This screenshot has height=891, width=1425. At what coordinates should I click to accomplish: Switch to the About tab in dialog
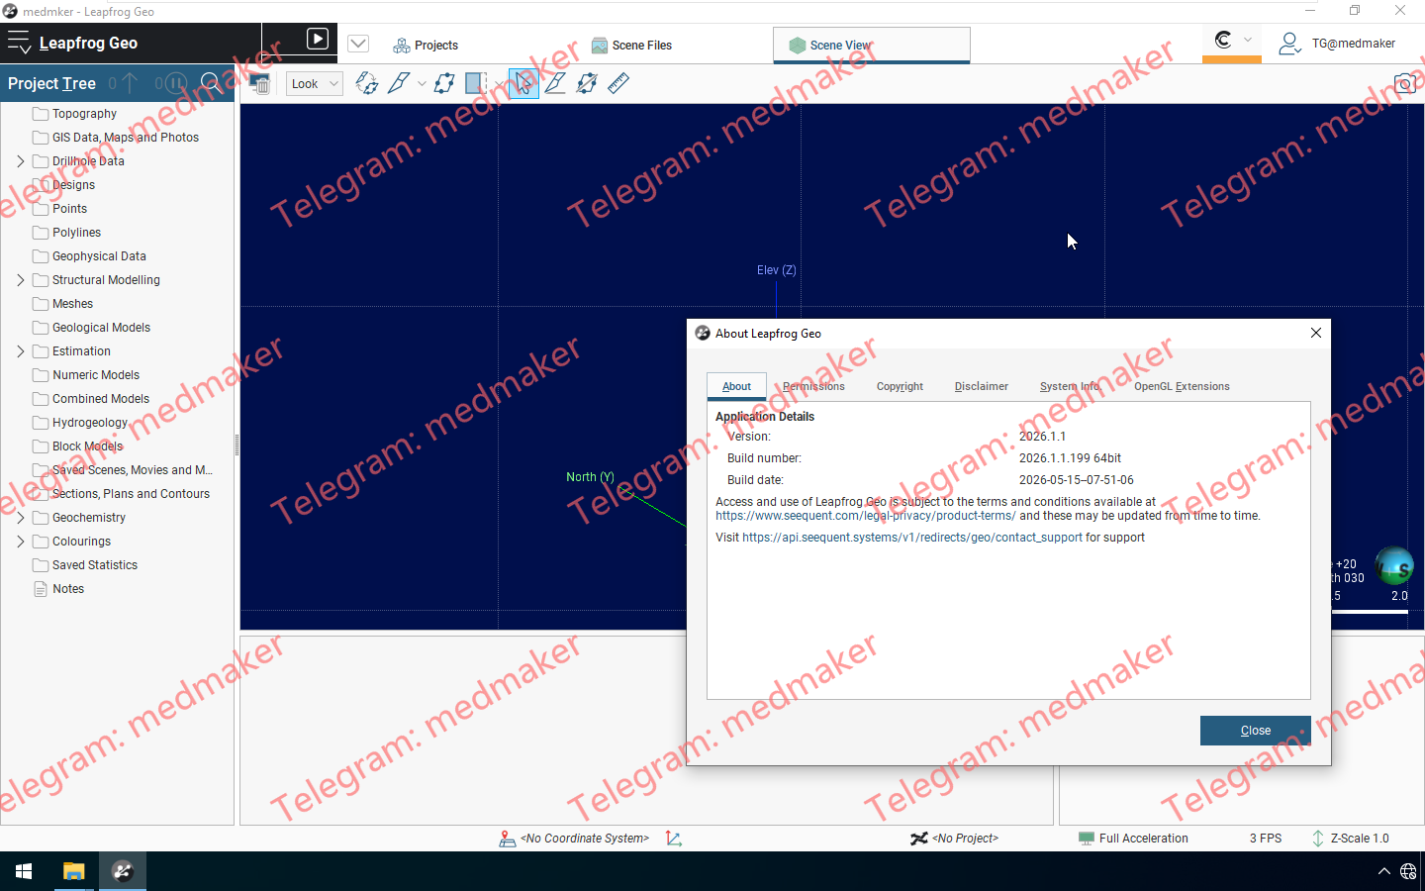coord(736,386)
